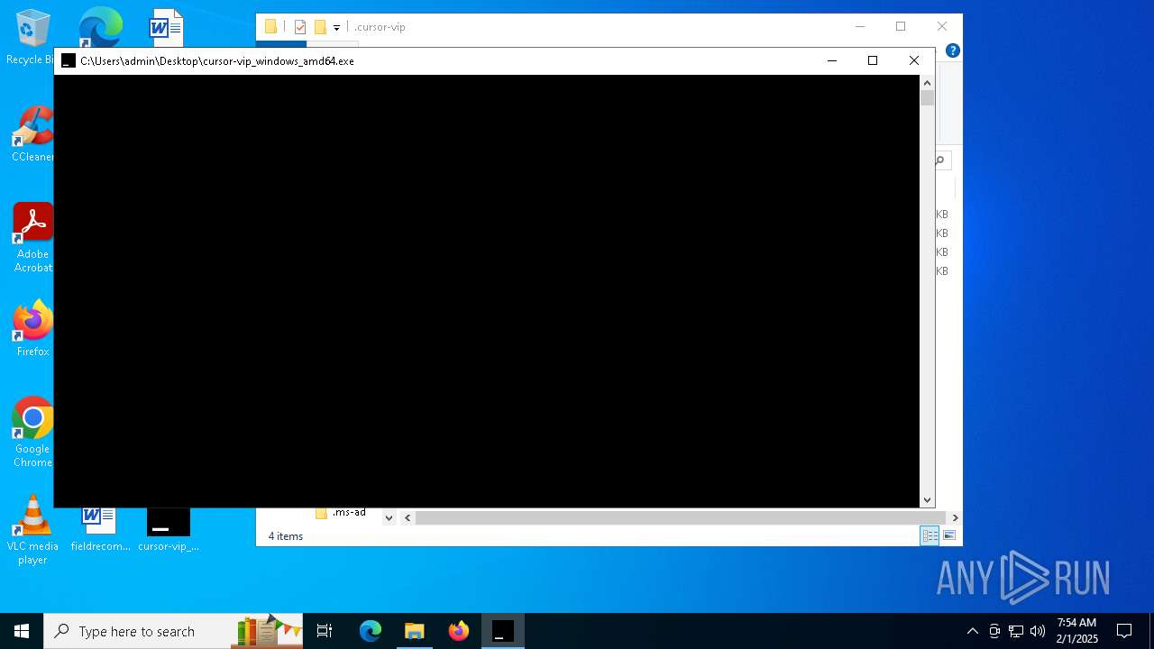
Task: Switch Explorer to details view icon
Action: 930,536
